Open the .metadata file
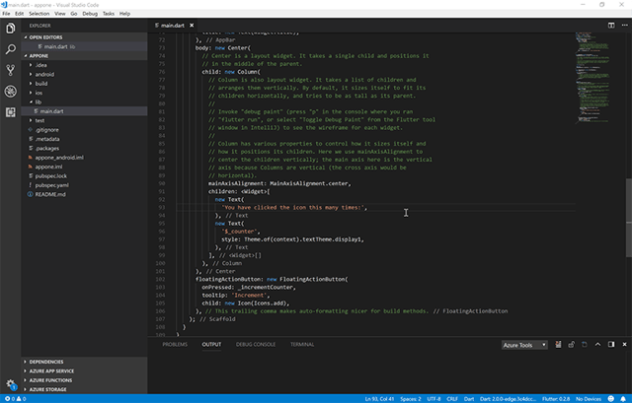The height and width of the screenshot is (403, 632). [84, 139]
